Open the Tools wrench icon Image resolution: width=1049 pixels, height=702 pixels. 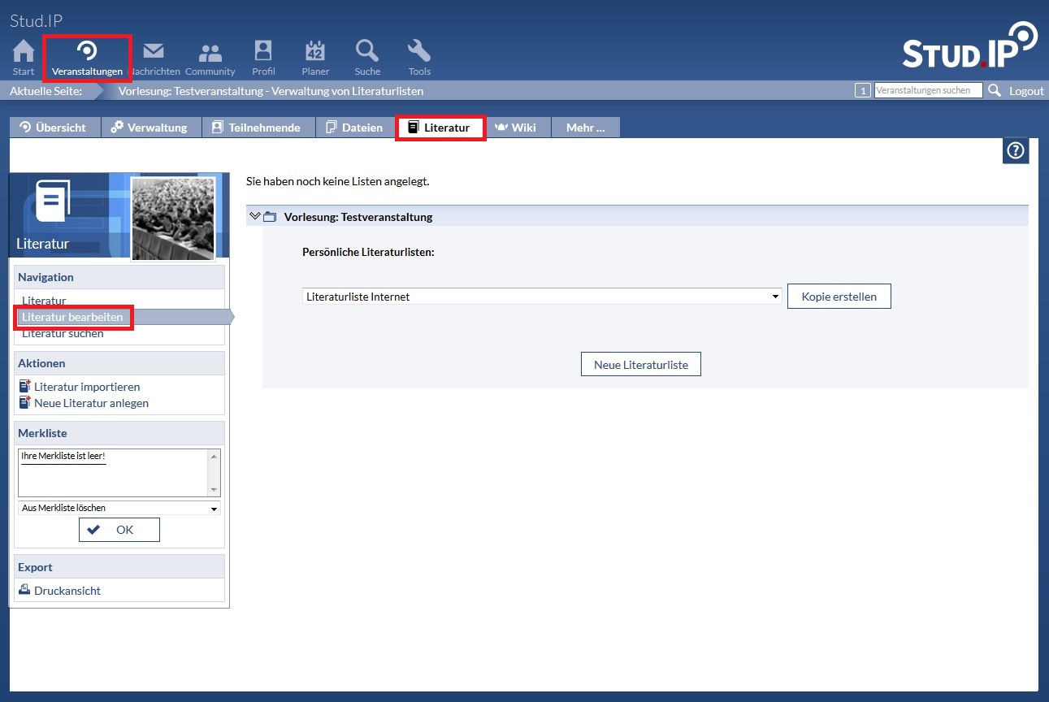(x=419, y=52)
